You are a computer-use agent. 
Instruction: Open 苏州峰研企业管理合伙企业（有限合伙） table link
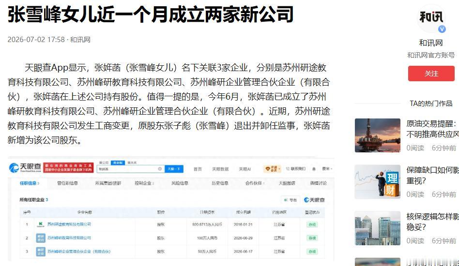(x=79, y=251)
